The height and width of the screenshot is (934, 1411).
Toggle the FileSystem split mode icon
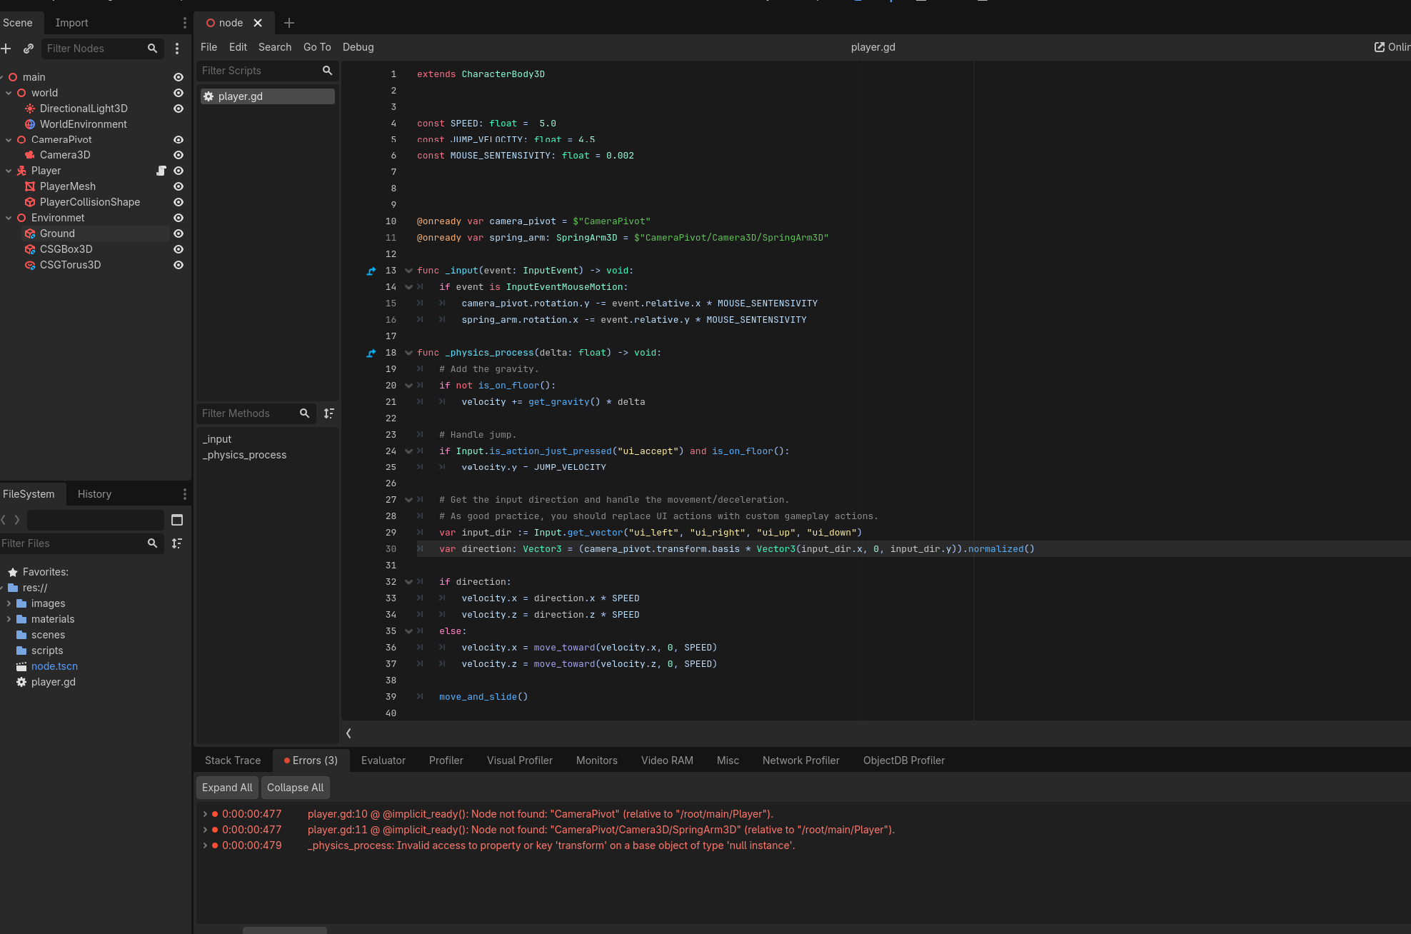click(x=177, y=520)
